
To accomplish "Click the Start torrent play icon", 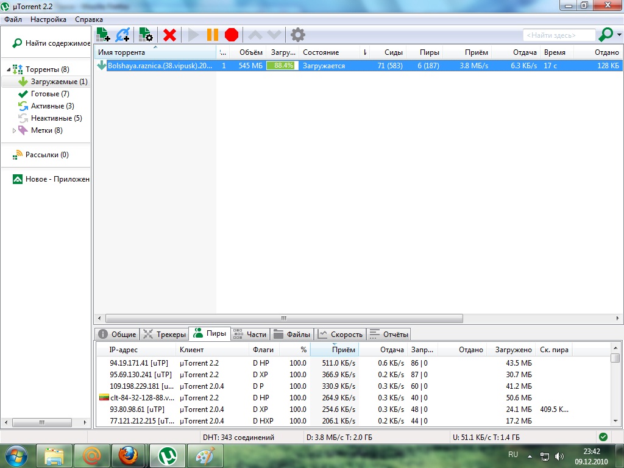I will [193, 35].
